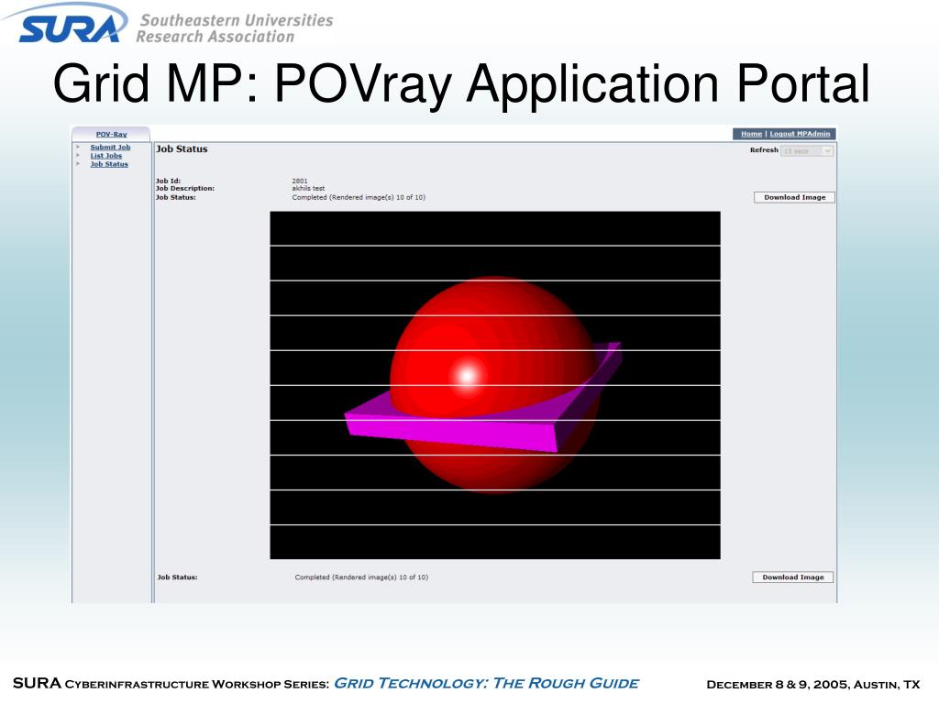Select the Job Id value 2801
The width and height of the screenshot is (939, 704).
(x=300, y=181)
